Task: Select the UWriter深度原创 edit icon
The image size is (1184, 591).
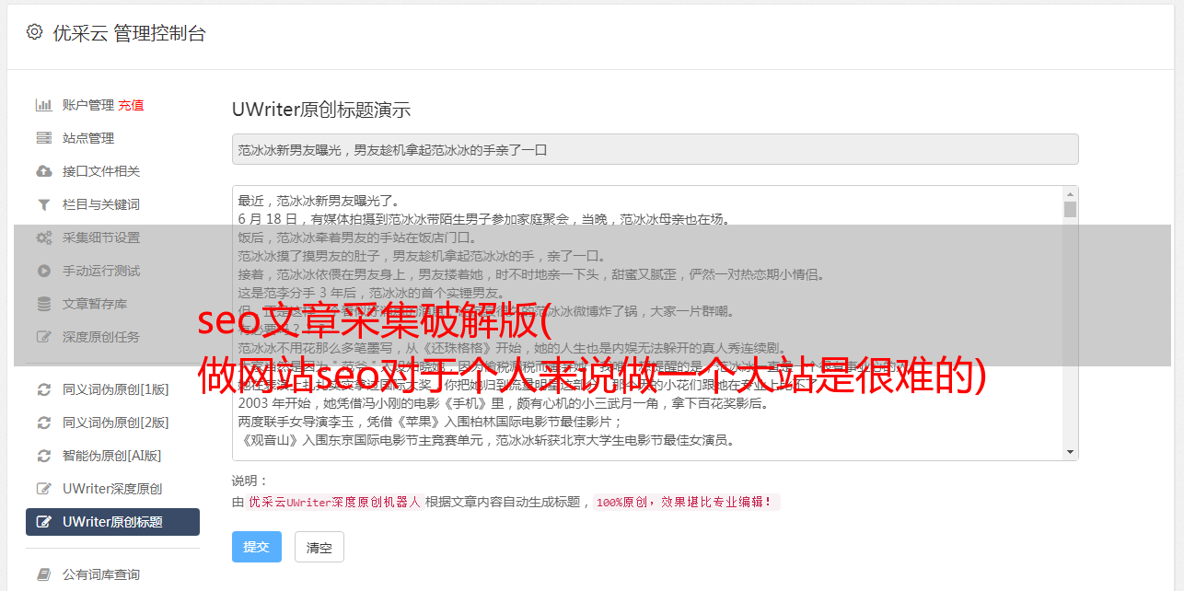Action: (43, 489)
